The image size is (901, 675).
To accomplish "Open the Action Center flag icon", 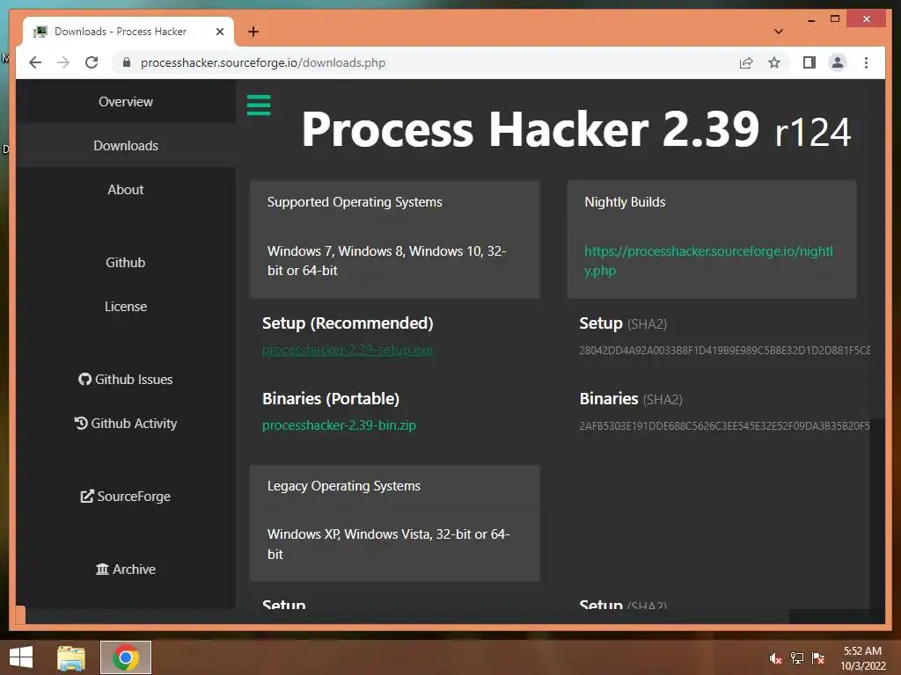I will click(818, 658).
